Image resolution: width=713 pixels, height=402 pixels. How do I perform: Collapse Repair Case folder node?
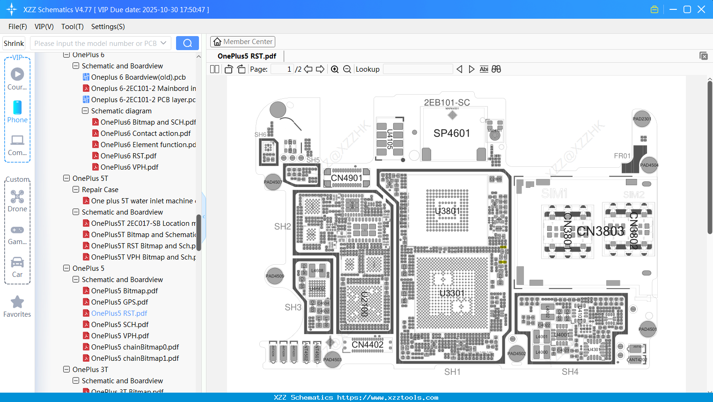tap(76, 189)
